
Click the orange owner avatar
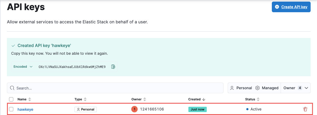(134, 109)
